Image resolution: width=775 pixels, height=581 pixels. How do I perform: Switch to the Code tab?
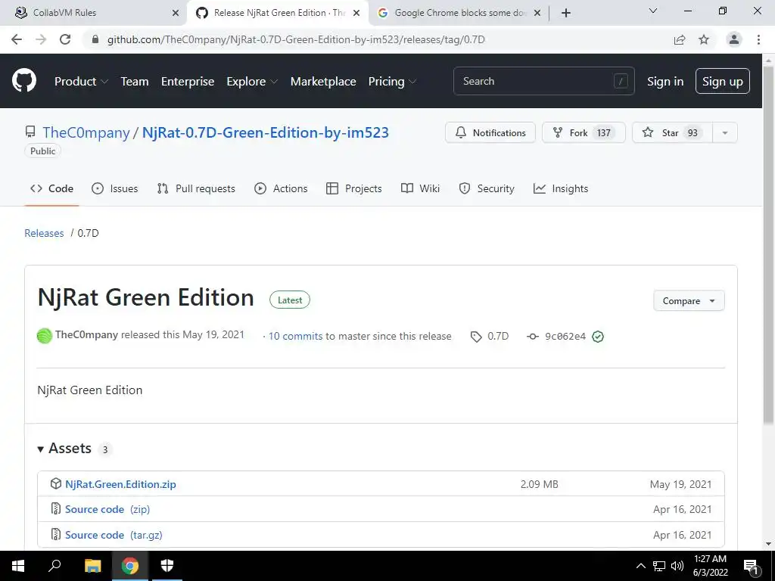point(51,188)
